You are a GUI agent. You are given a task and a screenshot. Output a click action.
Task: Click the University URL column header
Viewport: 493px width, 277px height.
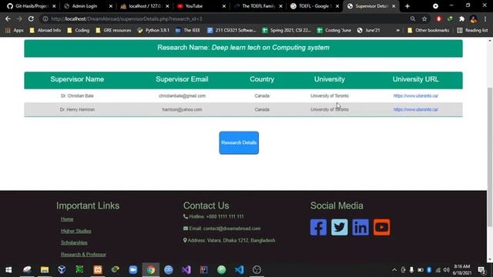[x=416, y=79]
